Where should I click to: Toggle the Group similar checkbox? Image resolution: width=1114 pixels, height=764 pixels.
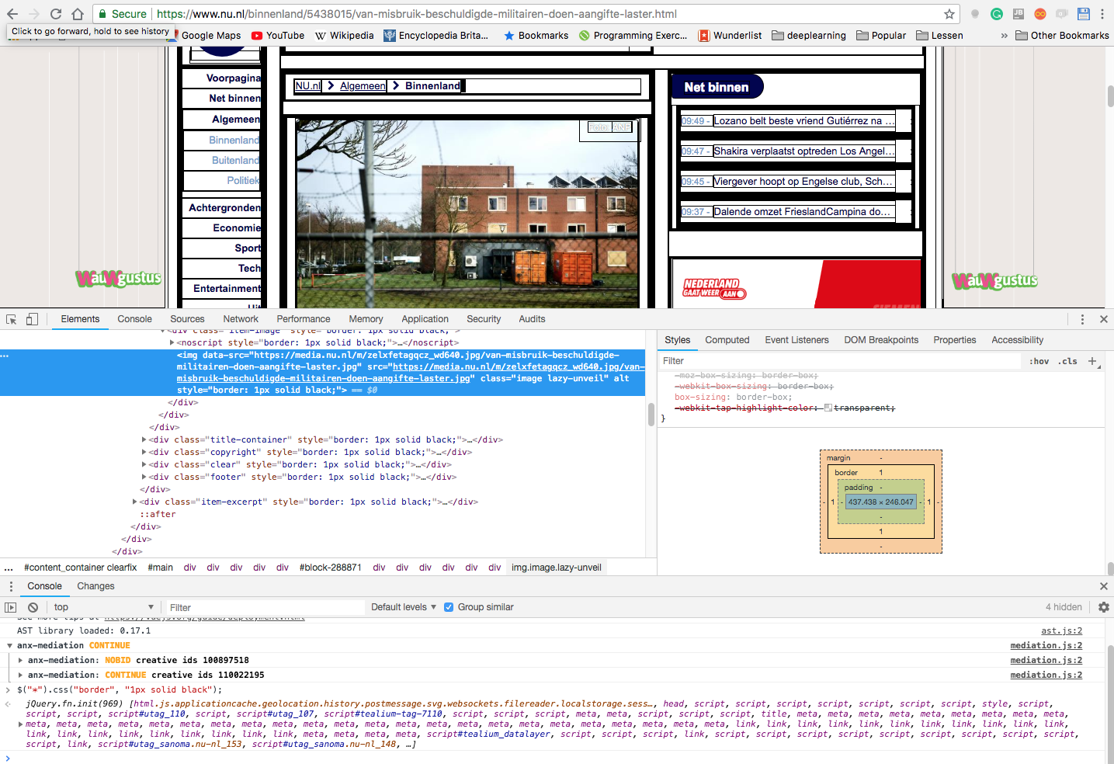[449, 607]
